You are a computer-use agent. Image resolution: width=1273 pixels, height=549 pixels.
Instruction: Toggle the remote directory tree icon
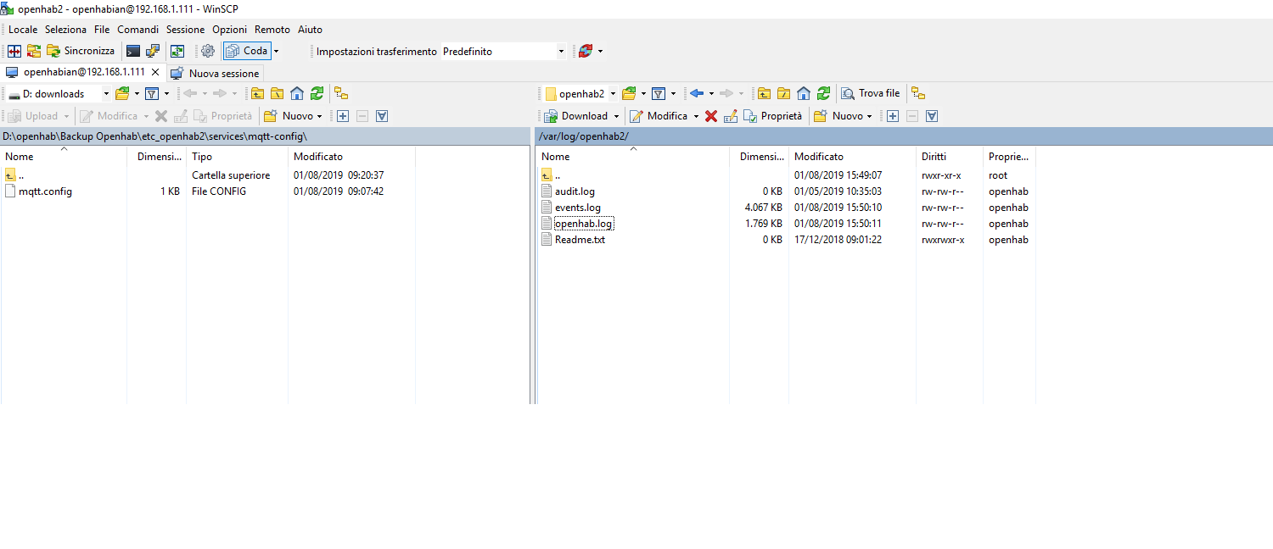pyautogui.click(x=918, y=93)
